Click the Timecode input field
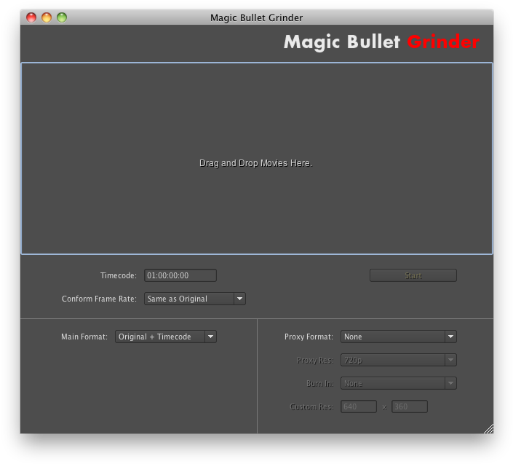The width and height of the screenshot is (513, 464). (180, 275)
